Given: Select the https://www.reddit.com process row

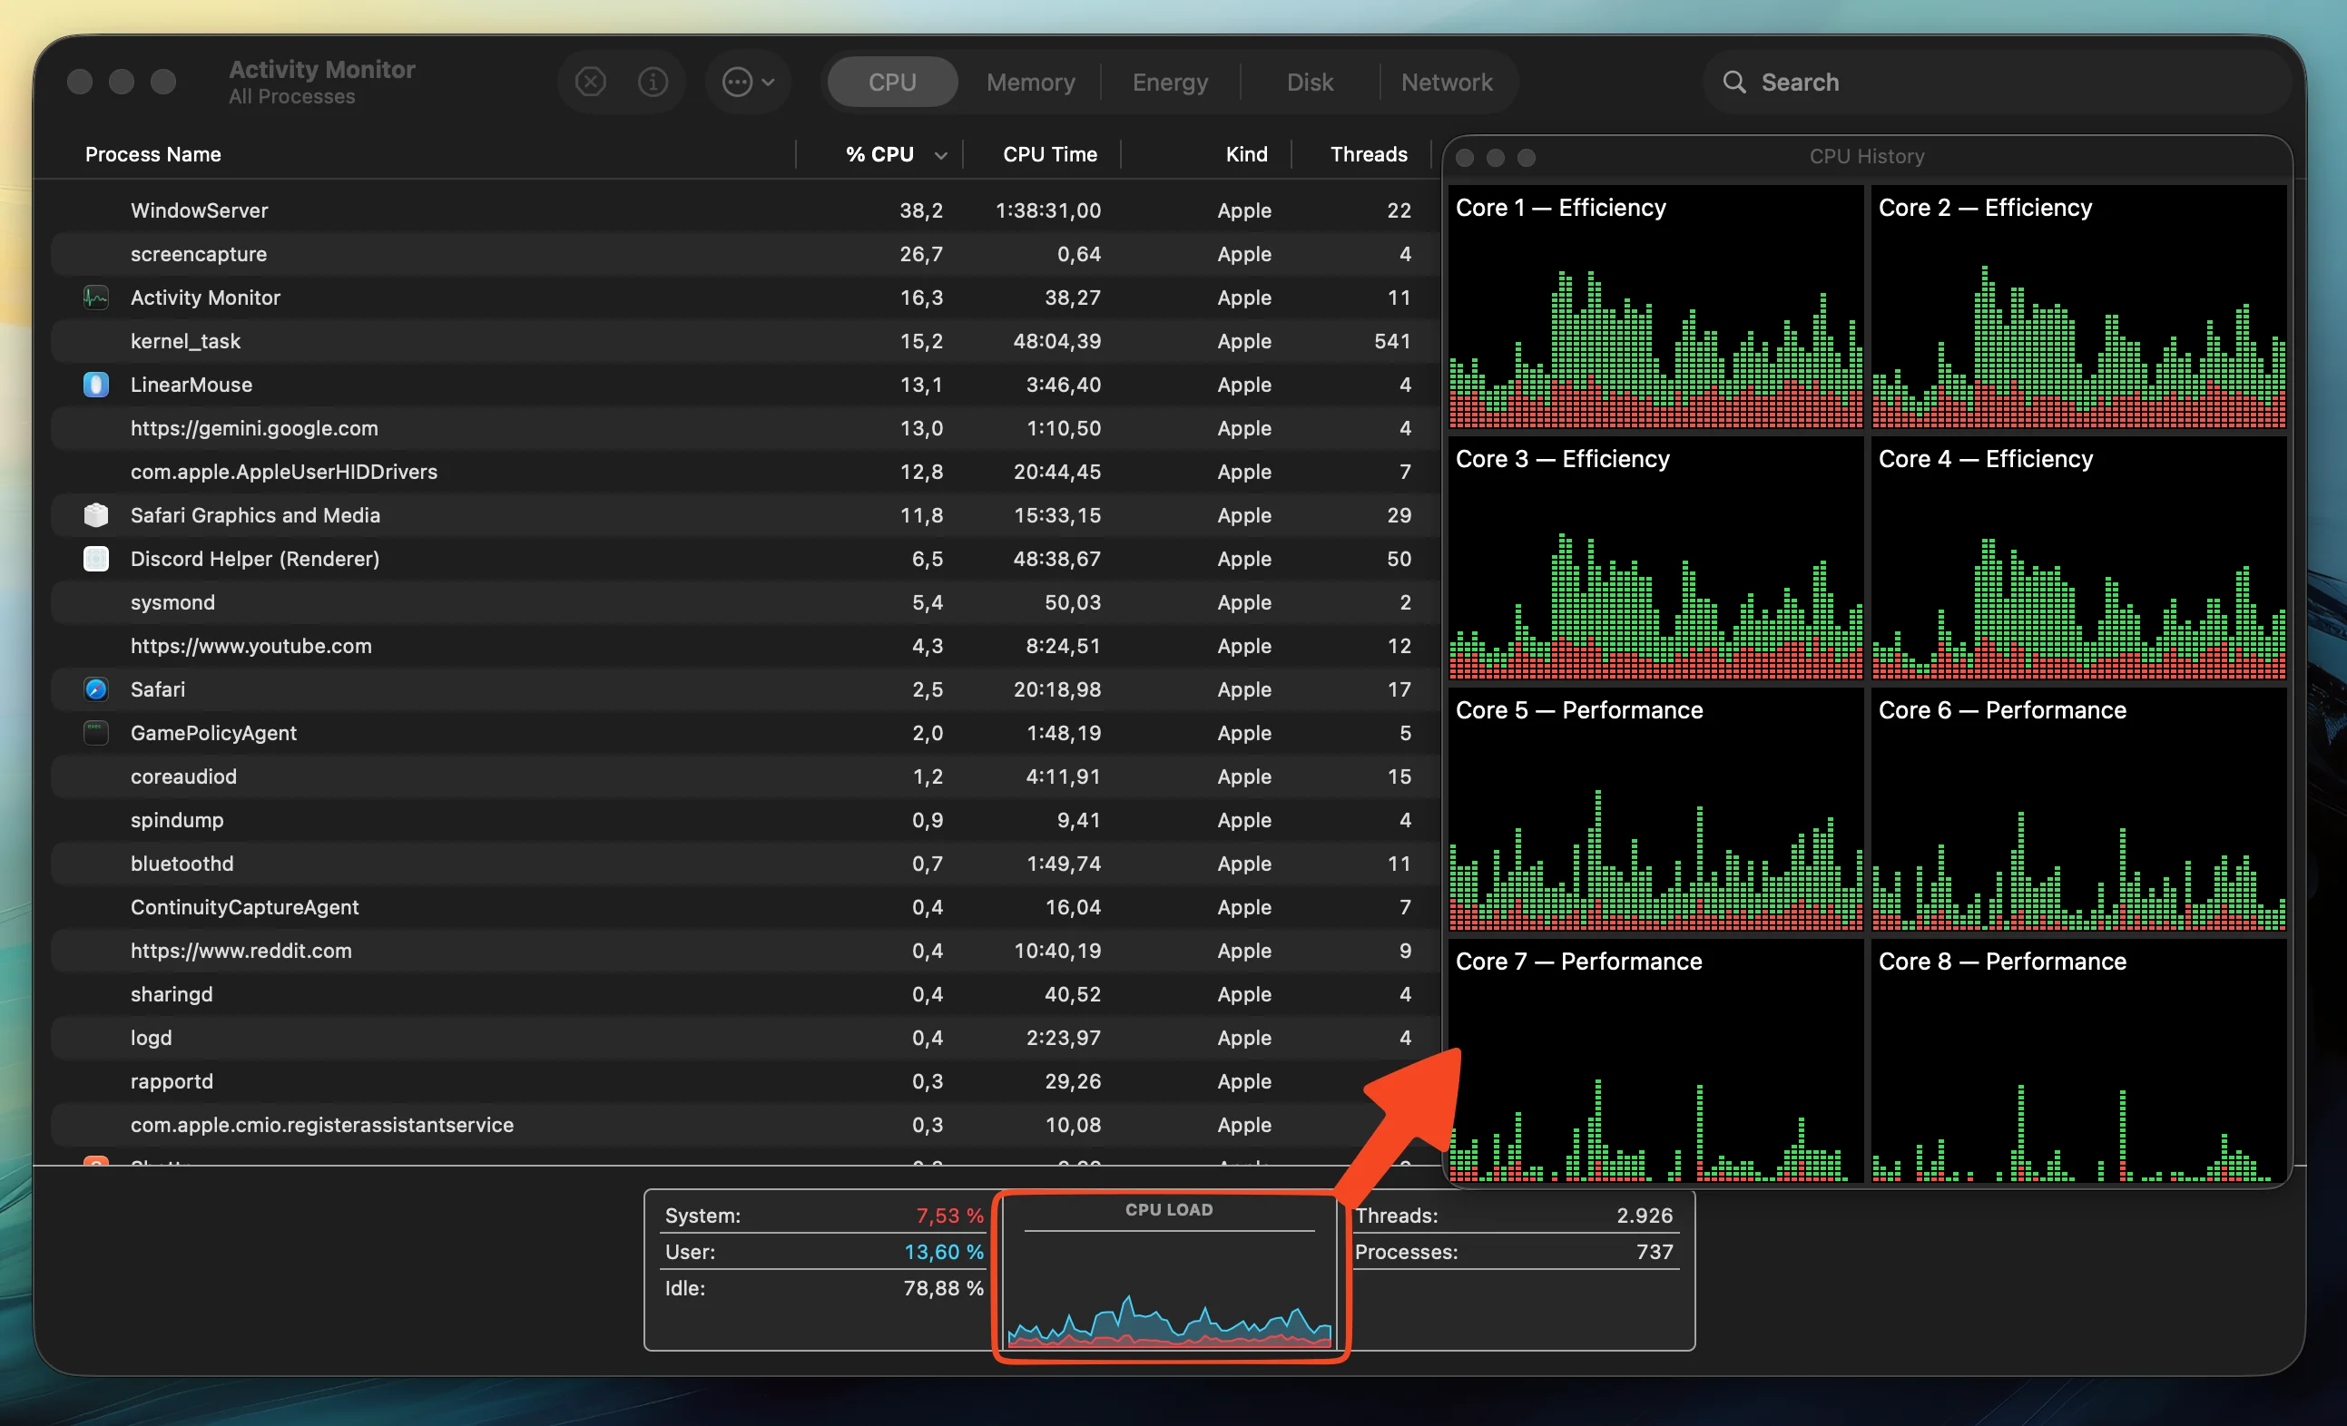Looking at the screenshot, I should click(x=745, y=951).
